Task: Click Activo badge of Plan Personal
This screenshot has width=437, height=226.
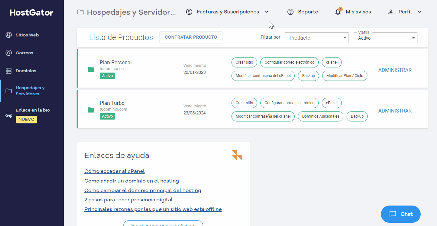Action: pos(107,76)
